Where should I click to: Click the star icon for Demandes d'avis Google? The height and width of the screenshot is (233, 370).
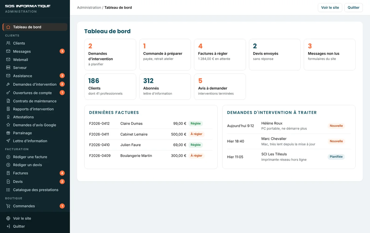coord(8,125)
